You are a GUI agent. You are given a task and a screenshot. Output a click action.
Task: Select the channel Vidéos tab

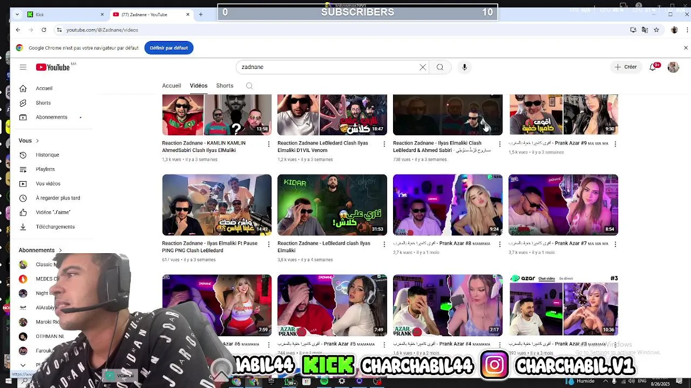coord(199,86)
